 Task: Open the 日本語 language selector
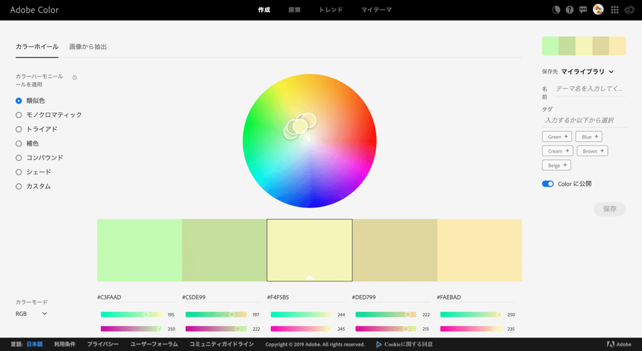[x=34, y=345]
